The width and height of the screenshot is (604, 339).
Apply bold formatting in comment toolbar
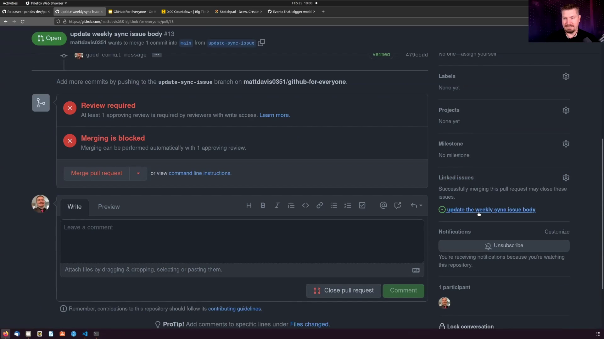[263, 206]
